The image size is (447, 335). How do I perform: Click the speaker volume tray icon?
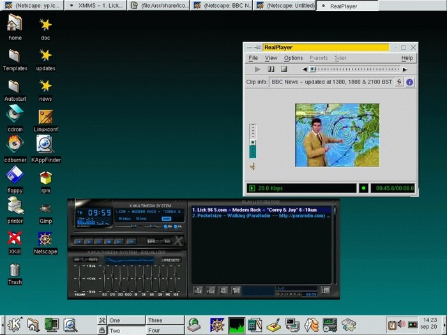pos(401,324)
